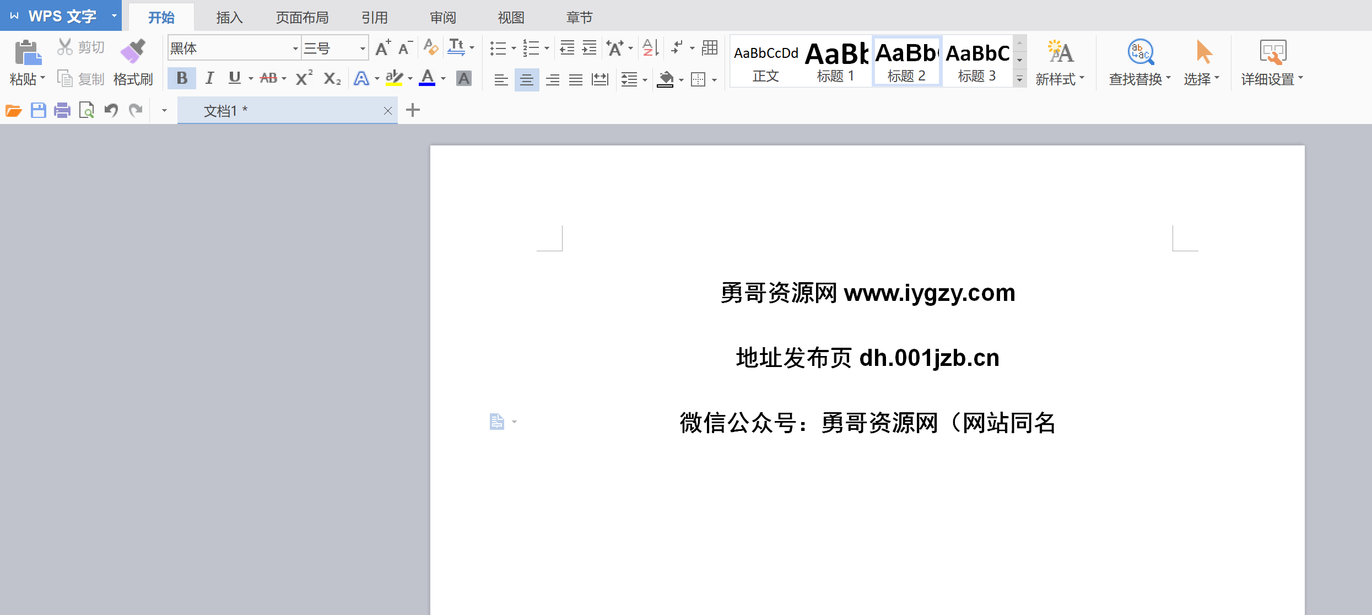Save document with the floppy disk icon

38,111
